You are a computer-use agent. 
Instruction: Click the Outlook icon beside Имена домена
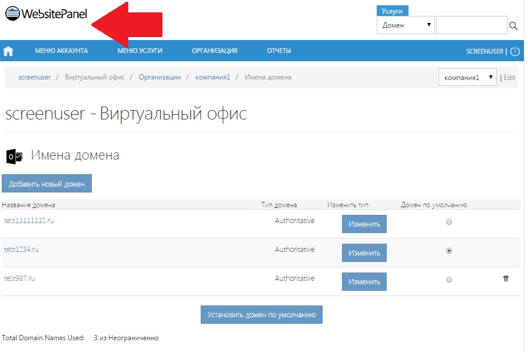point(14,157)
